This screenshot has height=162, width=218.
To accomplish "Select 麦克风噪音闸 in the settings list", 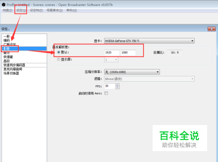I will pyautogui.click(x=24, y=69).
